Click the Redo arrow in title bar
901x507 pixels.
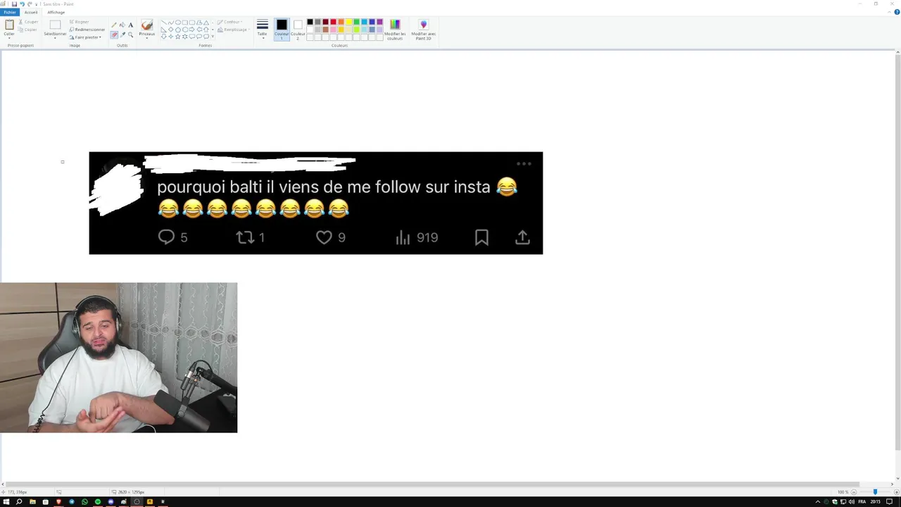click(30, 4)
